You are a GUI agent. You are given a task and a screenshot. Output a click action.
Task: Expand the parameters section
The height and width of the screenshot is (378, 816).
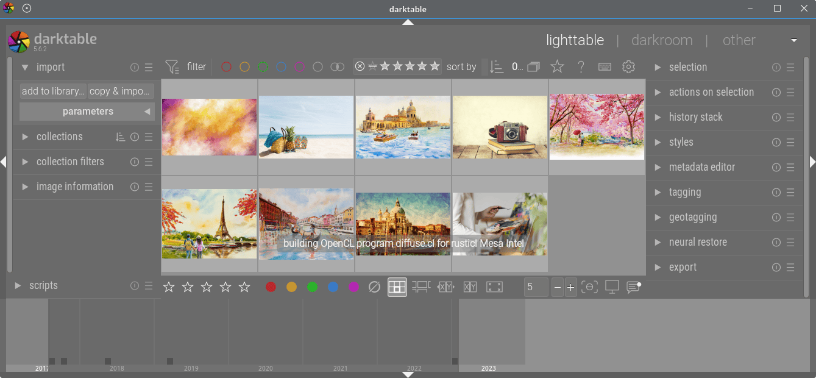[x=87, y=112]
